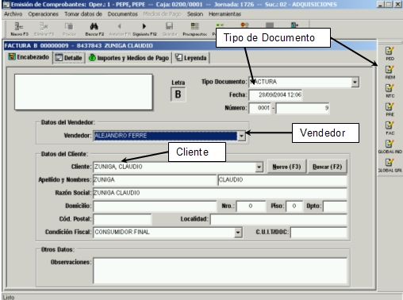Open the Condición Fiscal dropdown

(x=238, y=233)
